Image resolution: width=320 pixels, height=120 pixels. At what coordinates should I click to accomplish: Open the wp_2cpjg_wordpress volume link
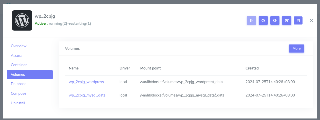(86, 82)
